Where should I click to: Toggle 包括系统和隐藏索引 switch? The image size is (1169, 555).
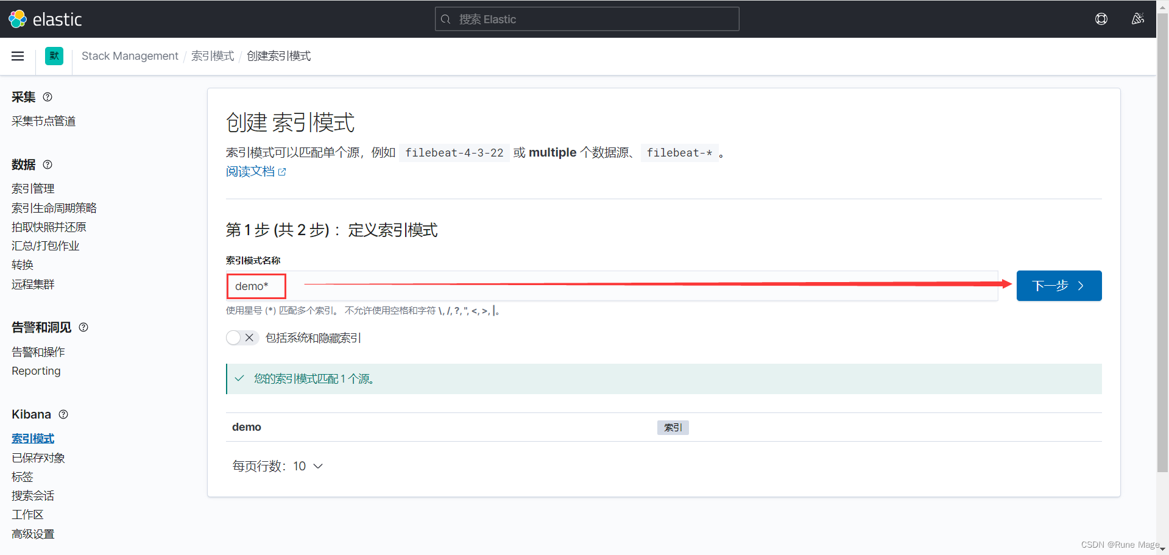242,338
